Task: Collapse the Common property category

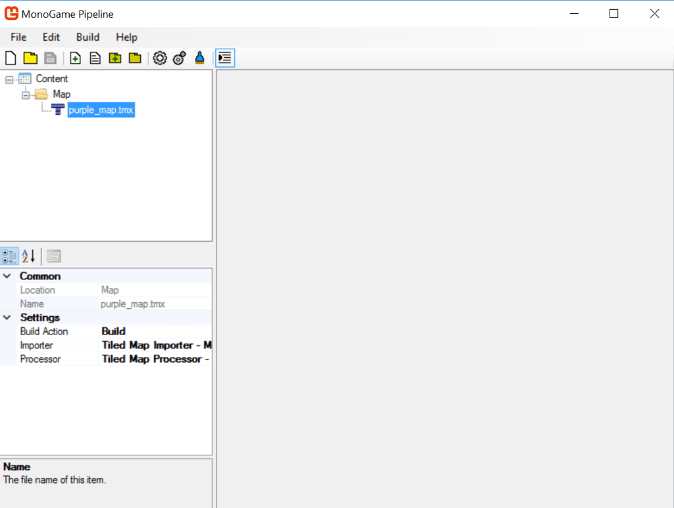Action: [x=7, y=276]
